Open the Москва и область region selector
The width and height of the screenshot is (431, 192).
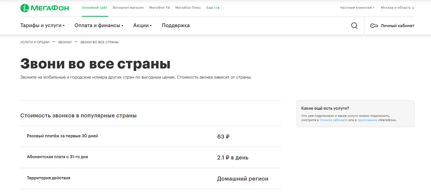(397, 7)
